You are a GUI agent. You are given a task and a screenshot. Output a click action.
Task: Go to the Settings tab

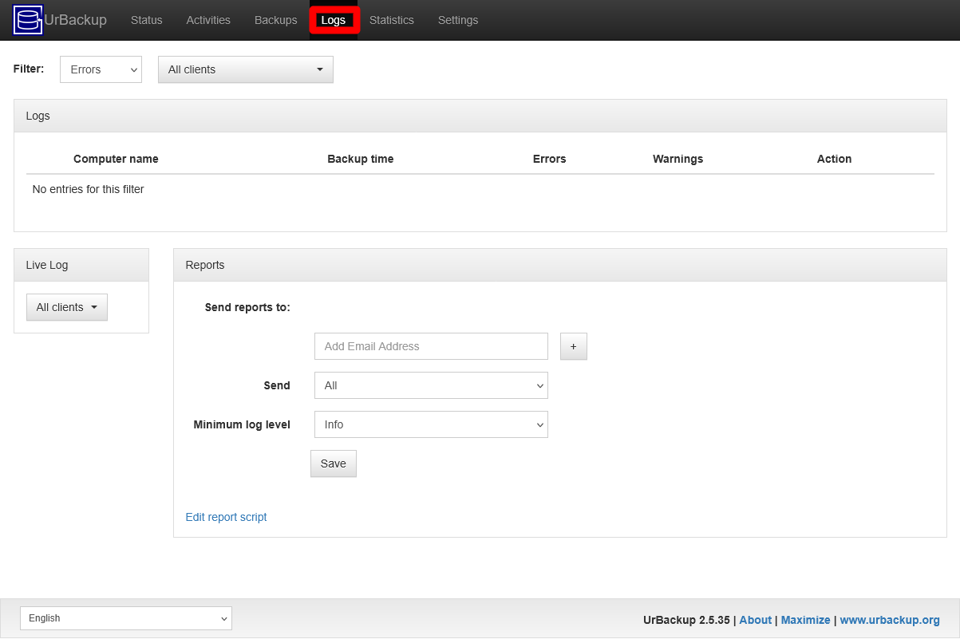point(457,20)
